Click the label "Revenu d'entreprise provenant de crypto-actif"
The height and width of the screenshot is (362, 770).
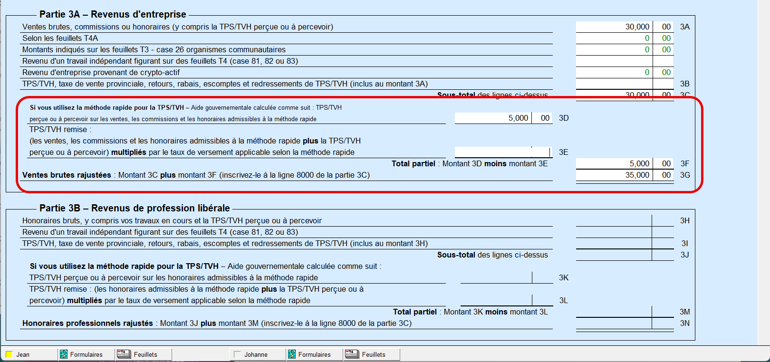(x=101, y=72)
